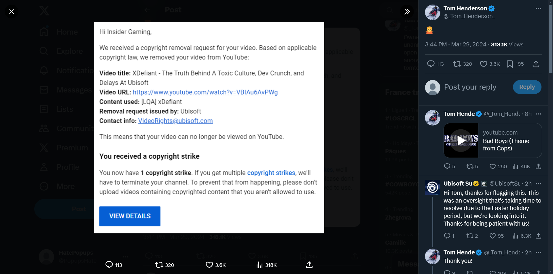Click reply count 113 in side panel
Image resolution: width=553 pixels, height=274 pixels.
pyautogui.click(x=435, y=64)
